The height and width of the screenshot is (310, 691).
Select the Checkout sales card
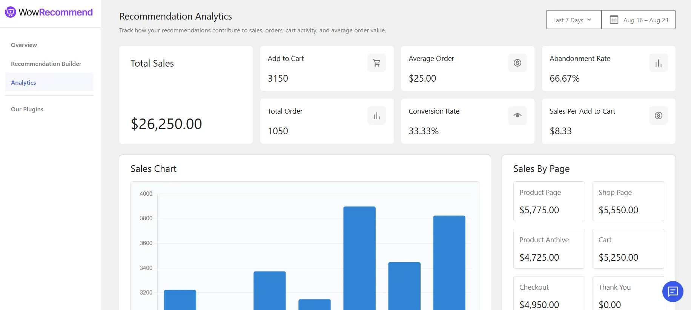[x=549, y=293]
